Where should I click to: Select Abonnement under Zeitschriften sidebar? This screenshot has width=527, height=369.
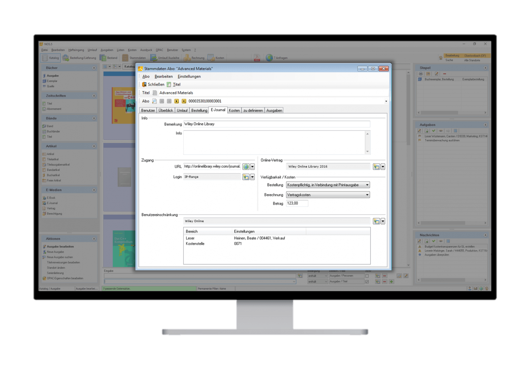[54, 109]
